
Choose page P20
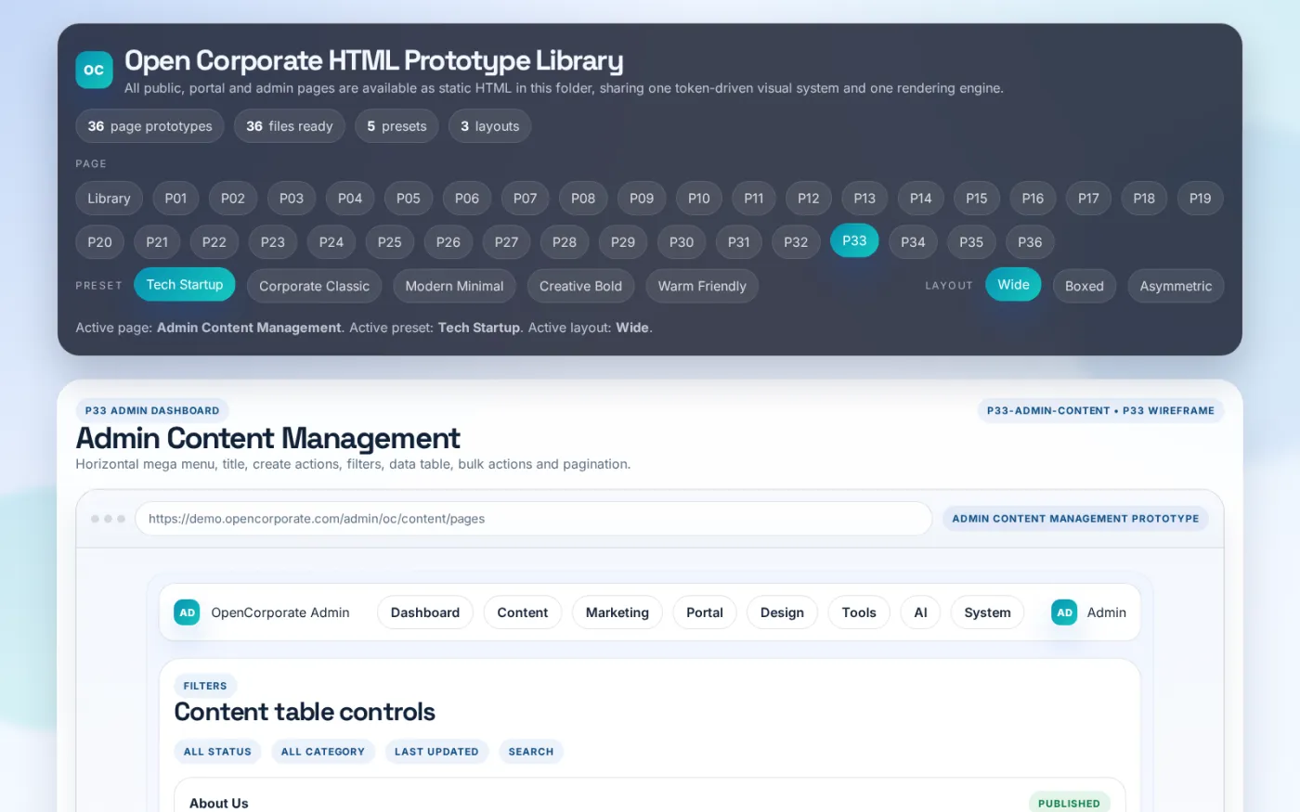click(x=99, y=241)
